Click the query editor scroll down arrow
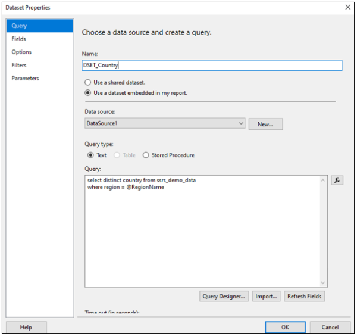The image size is (357, 336). coord(323,283)
